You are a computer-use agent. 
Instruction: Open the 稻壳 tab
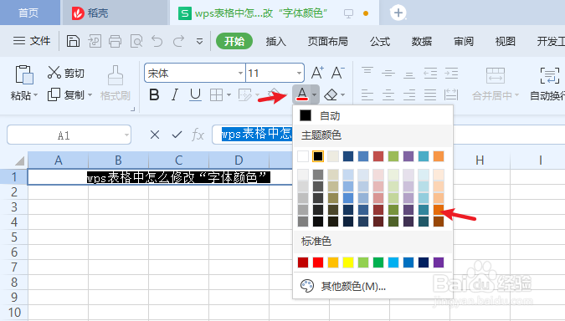[x=116, y=13]
